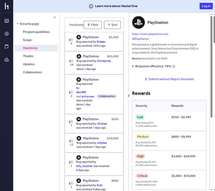Select Hacktivity in the sidebar menu
215x191 pixels.
[36, 48]
